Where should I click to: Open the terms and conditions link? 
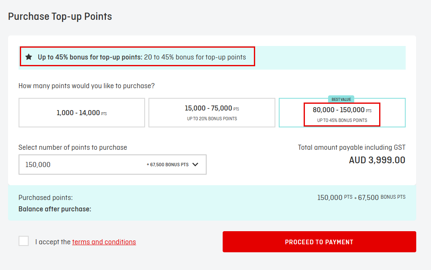coord(104,242)
